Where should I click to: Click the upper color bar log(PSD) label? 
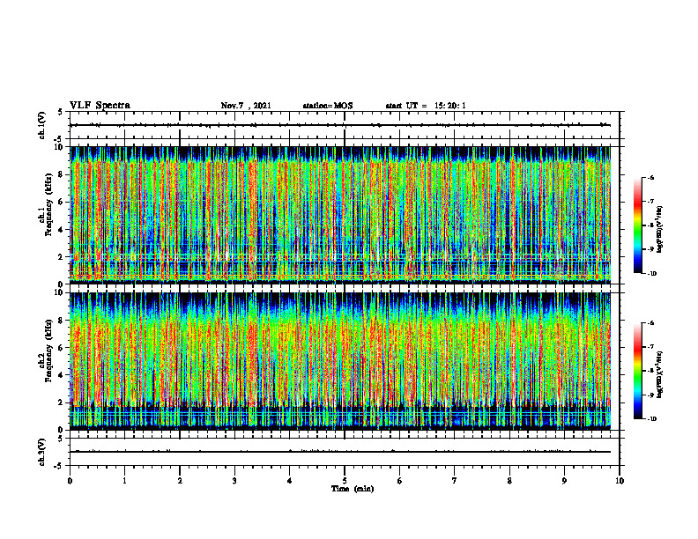click(x=660, y=230)
